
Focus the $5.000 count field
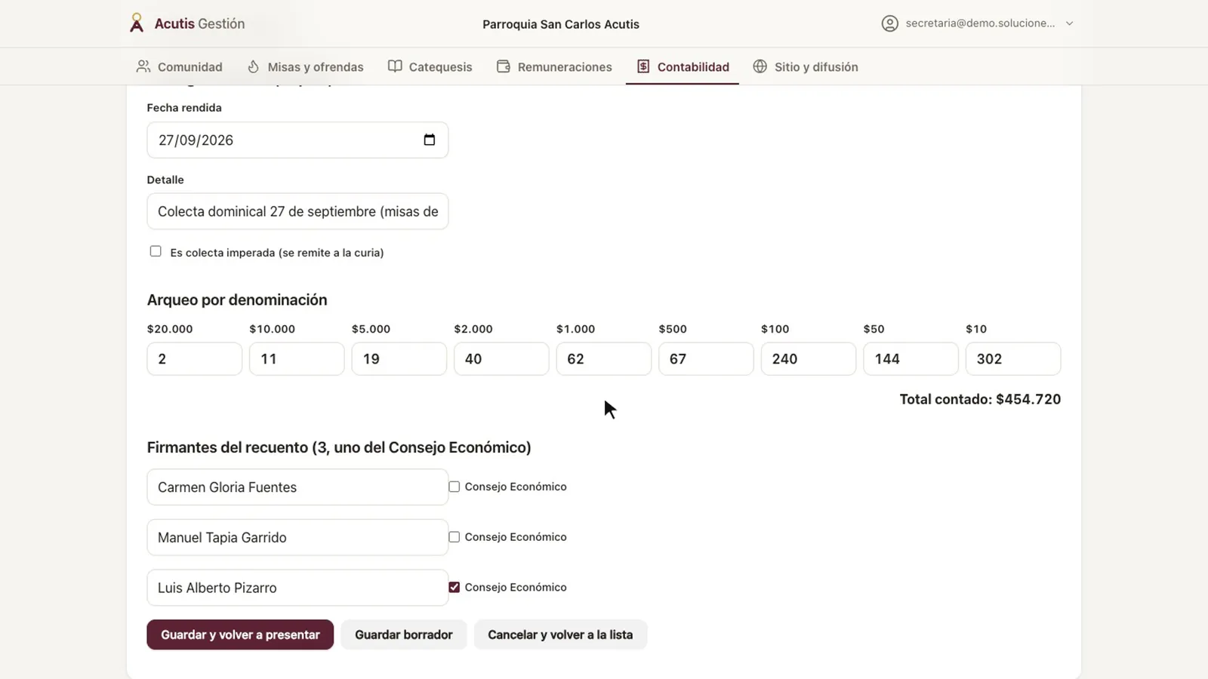tap(399, 359)
